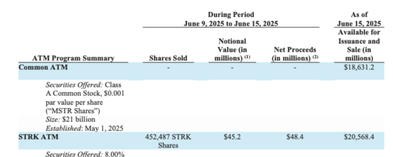The width and height of the screenshot is (393, 157).
Task: Click the "Established: May 1, 2025" line
Action: click(x=84, y=128)
